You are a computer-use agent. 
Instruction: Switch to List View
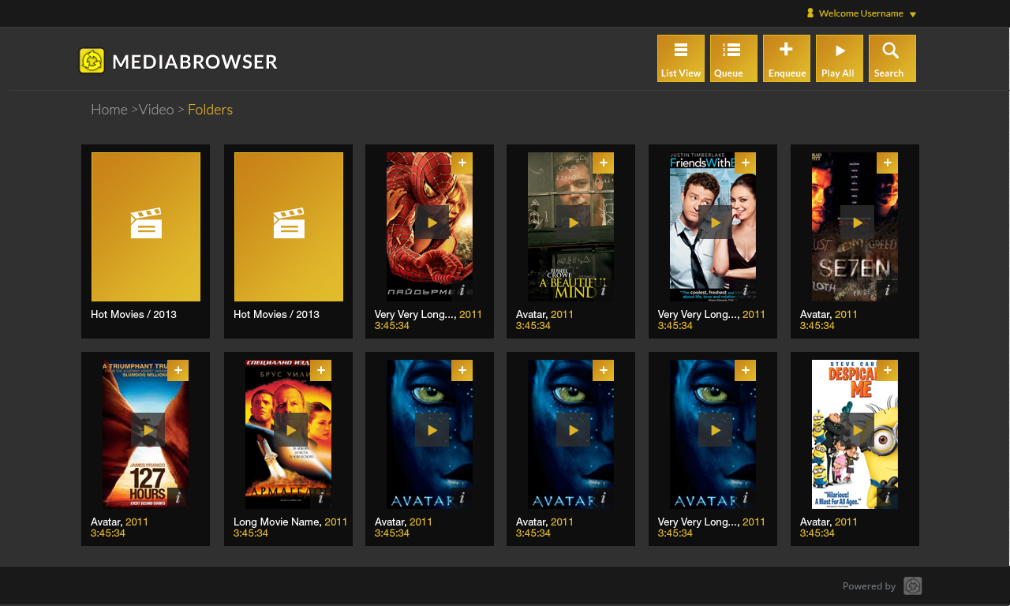point(681,58)
